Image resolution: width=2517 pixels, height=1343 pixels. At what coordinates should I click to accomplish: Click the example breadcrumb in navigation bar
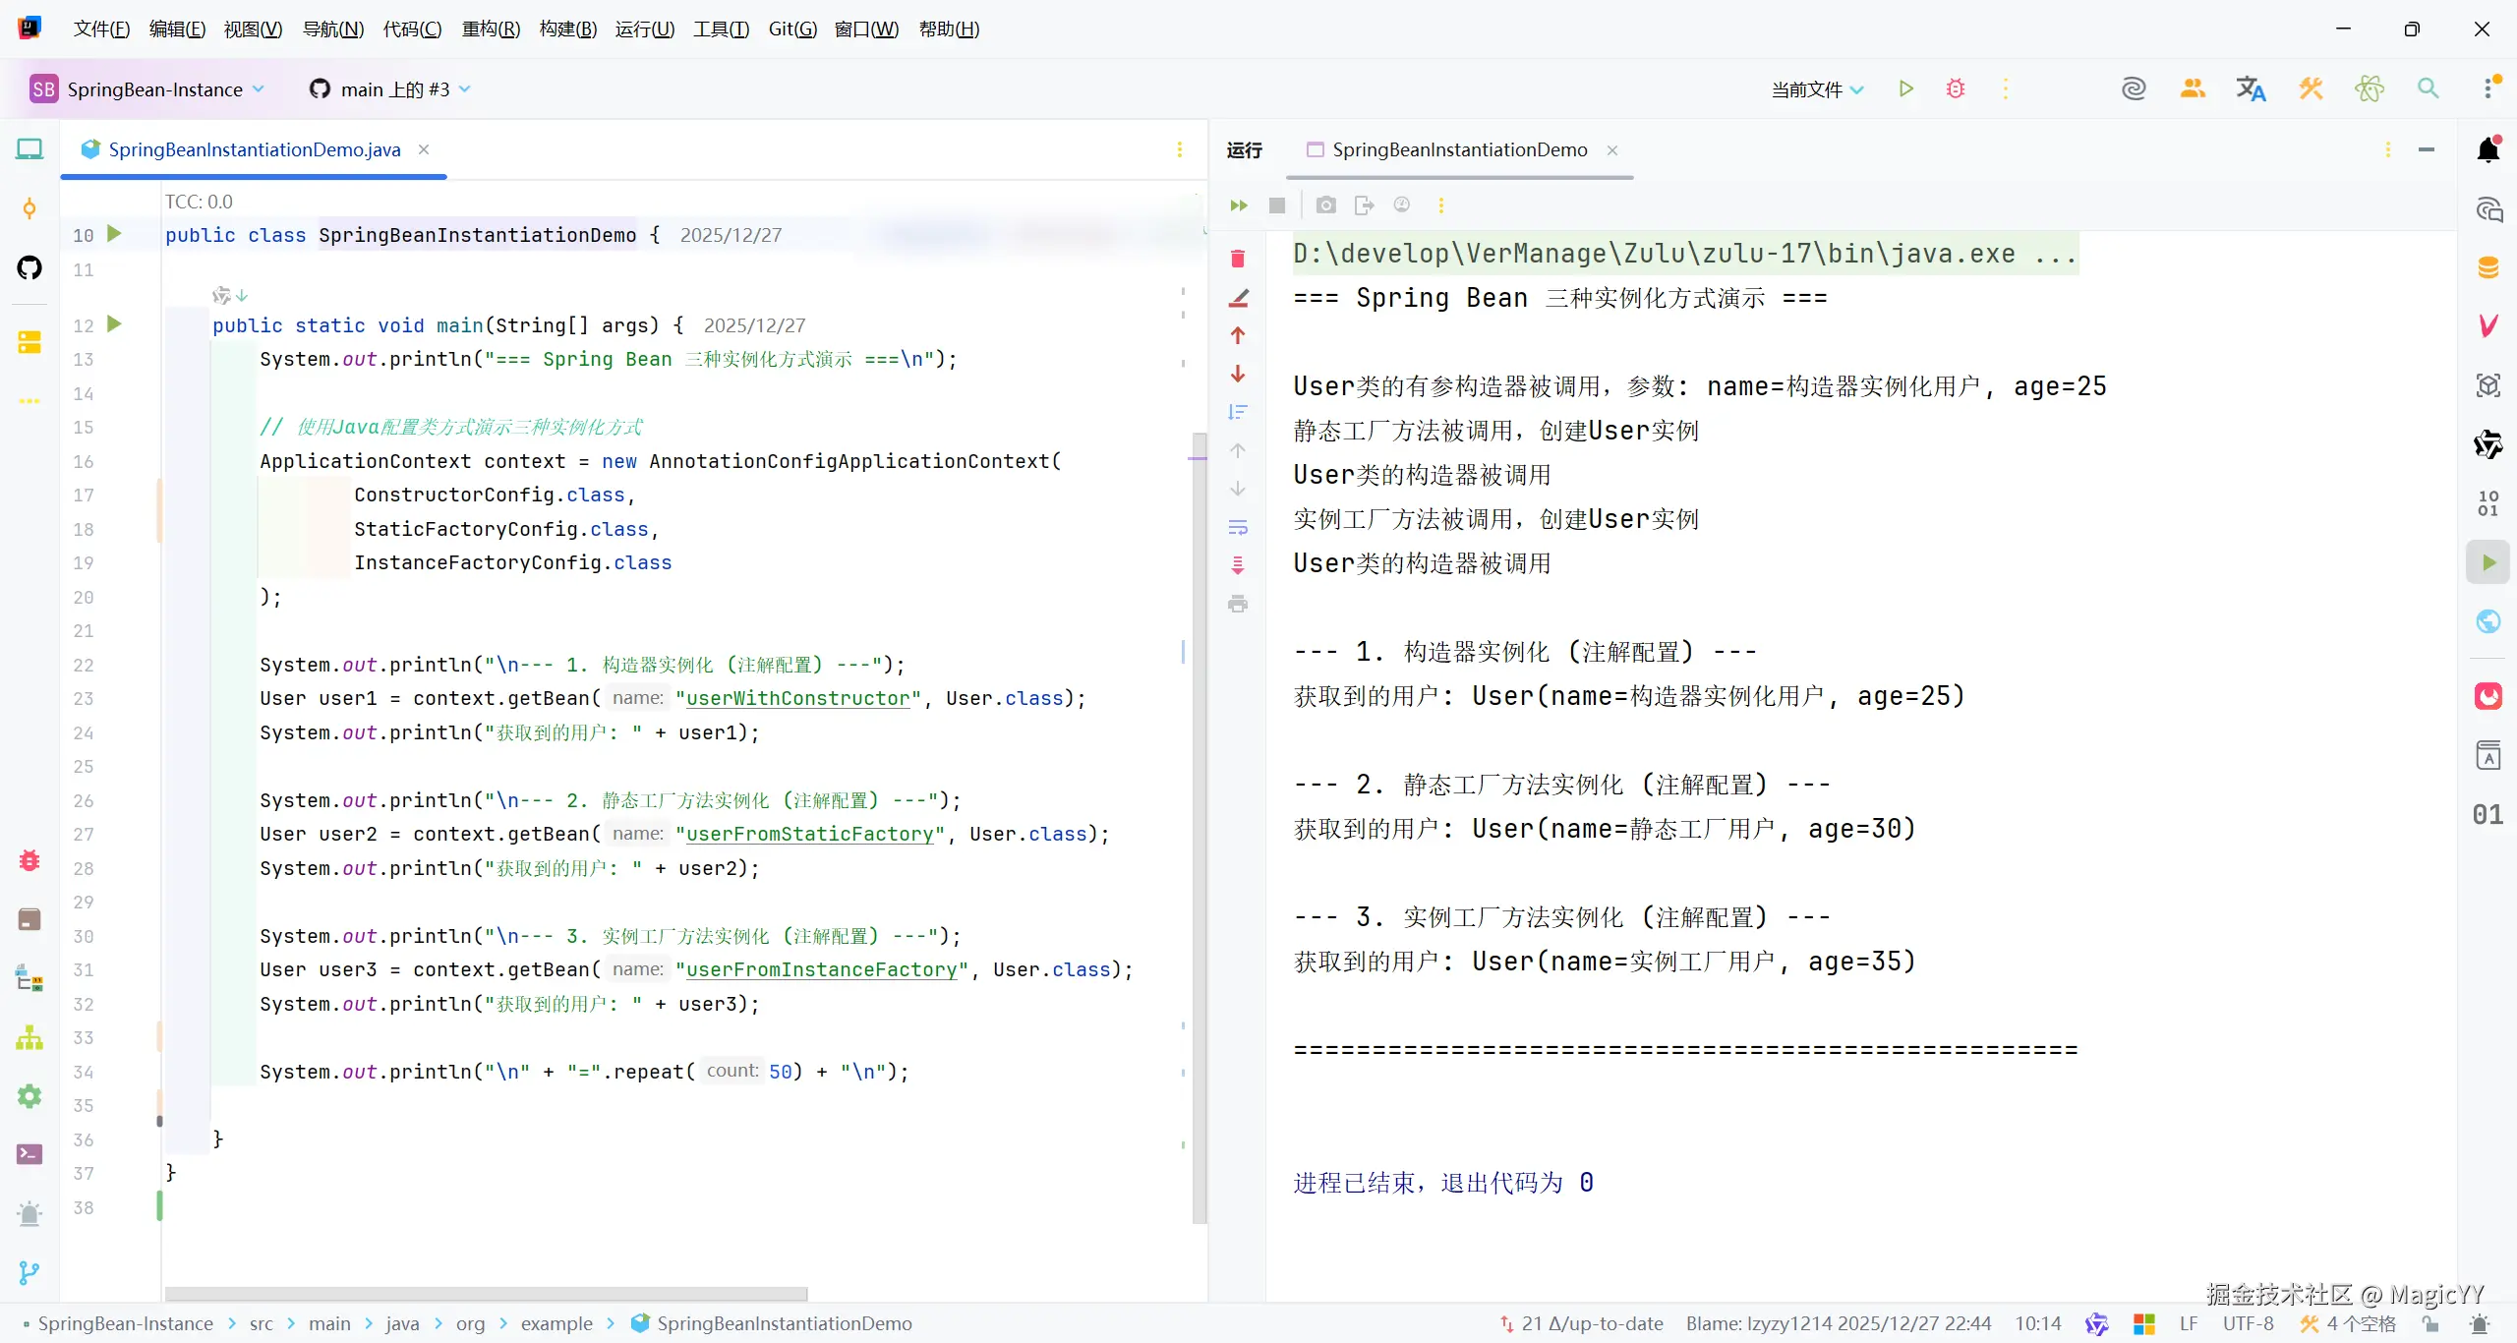pos(556,1323)
